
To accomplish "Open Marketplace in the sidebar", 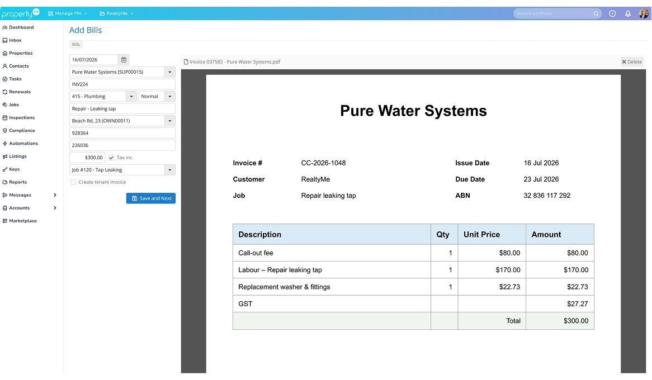I will pos(20,221).
